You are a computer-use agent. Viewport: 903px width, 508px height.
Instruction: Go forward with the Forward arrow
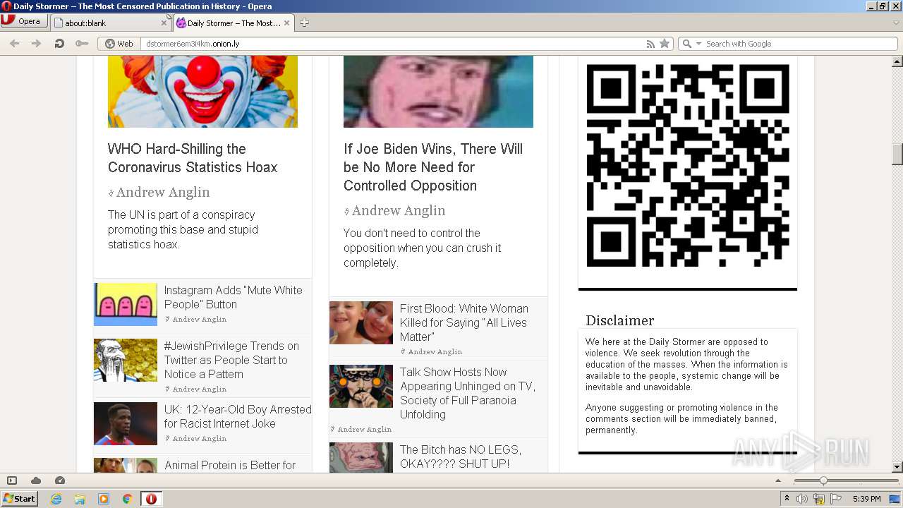coord(37,44)
